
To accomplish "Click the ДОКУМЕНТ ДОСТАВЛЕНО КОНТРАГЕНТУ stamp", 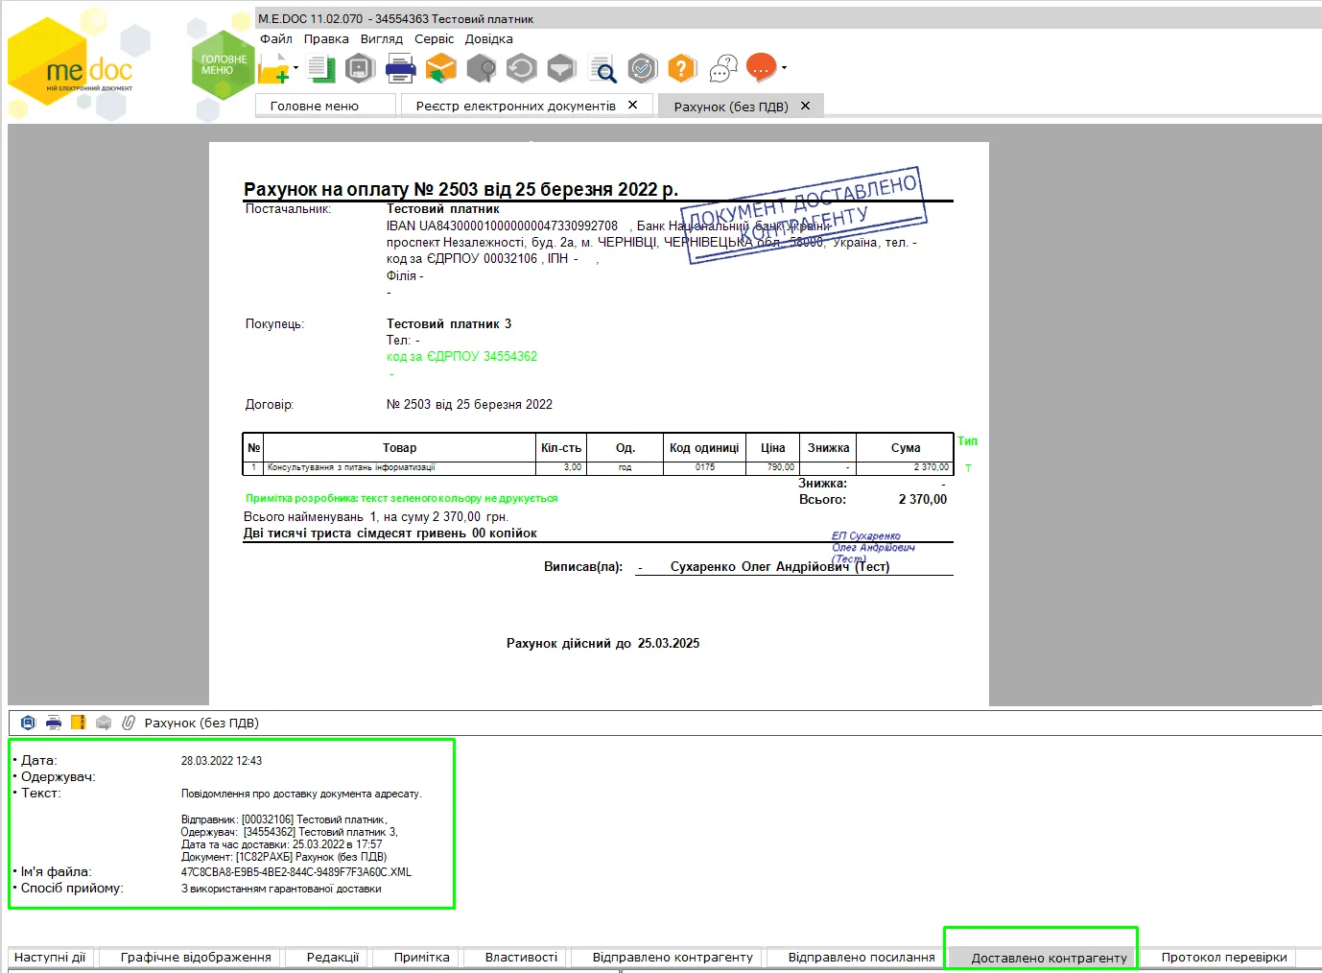I will pos(803,215).
